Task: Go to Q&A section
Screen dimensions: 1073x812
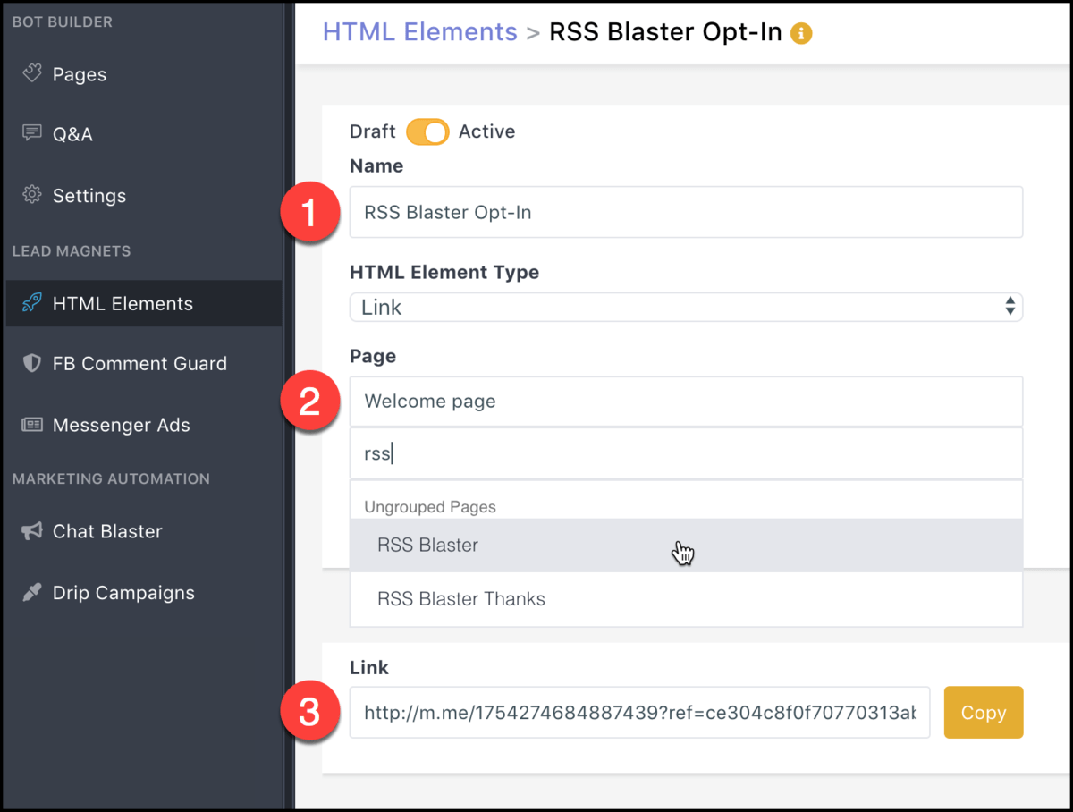Action: (x=72, y=134)
